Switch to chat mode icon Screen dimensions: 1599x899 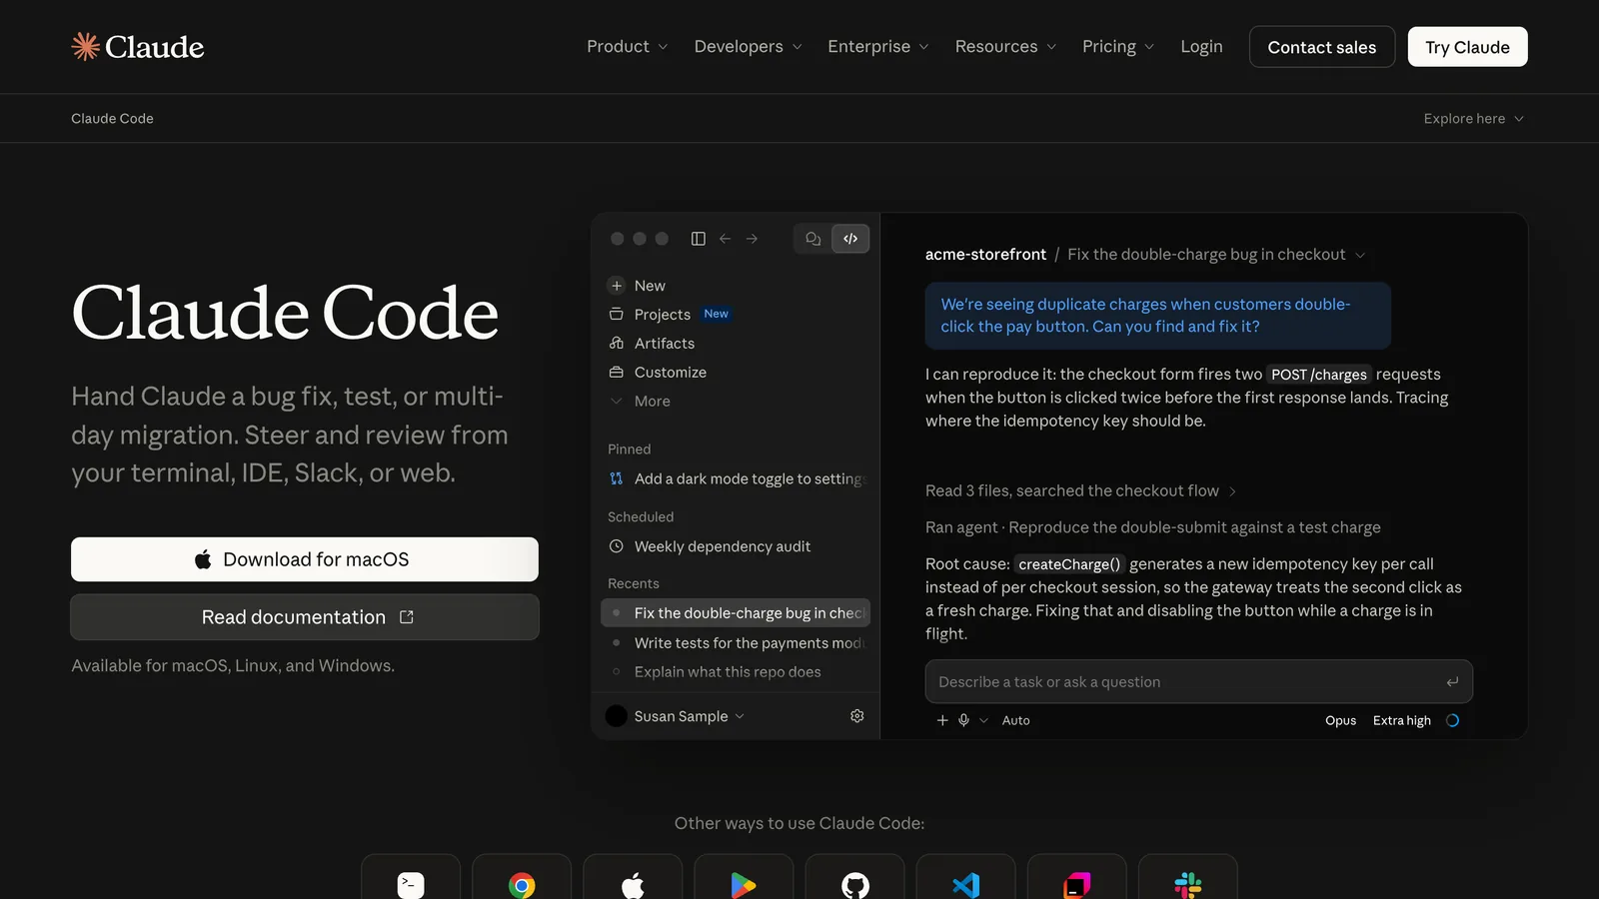tap(813, 239)
